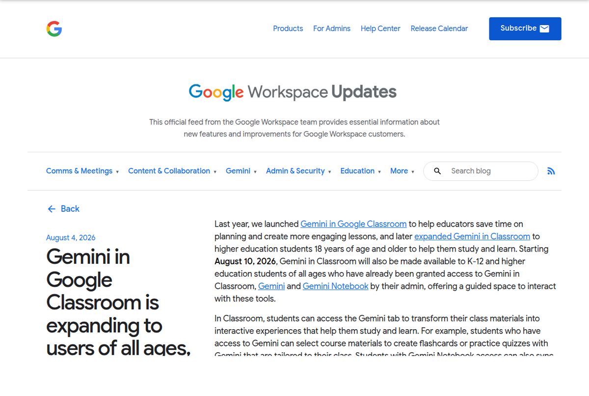The width and height of the screenshot is (589, 396).
Task: Click the Search blog input field
Action: pyautogui.click(x=481, y=171)
